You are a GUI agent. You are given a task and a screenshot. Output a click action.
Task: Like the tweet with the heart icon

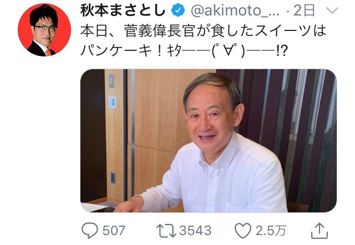click(243, 231)
